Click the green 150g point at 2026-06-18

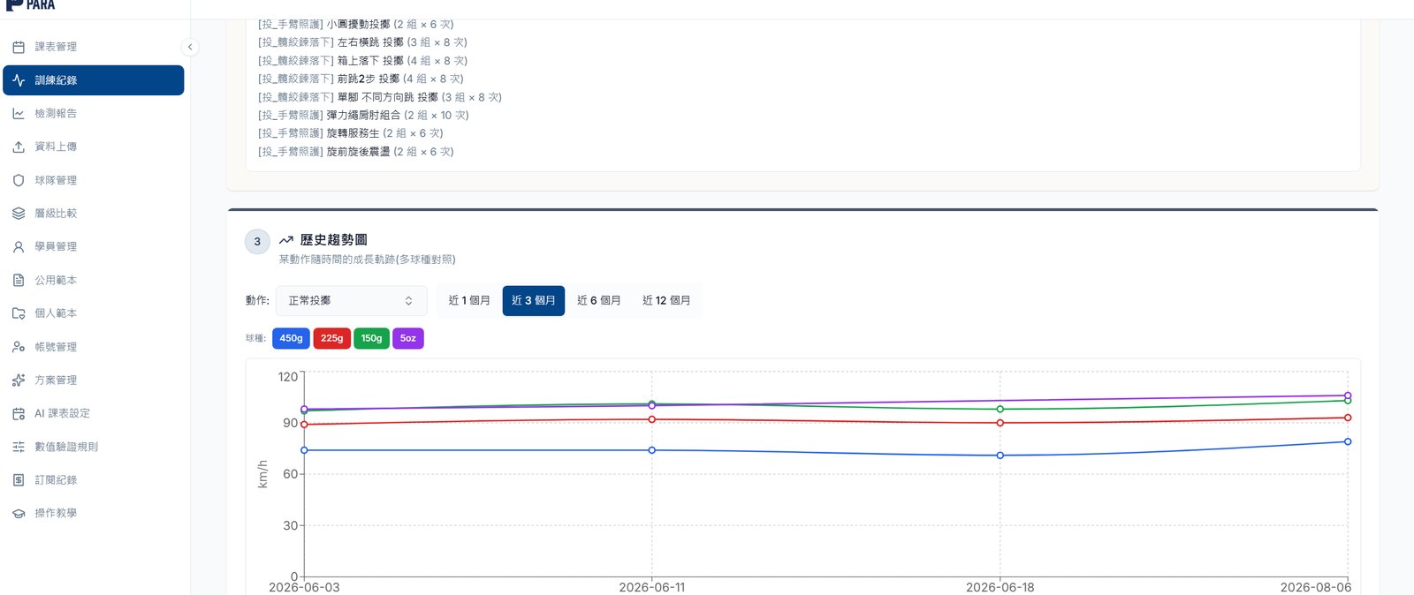pos(1000,409)
